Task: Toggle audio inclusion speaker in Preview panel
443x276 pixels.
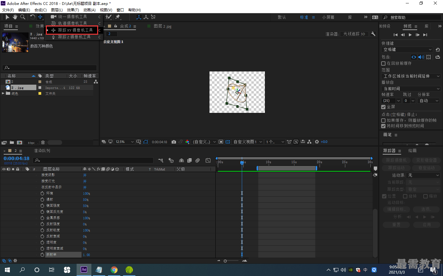Action: point(421,57)
